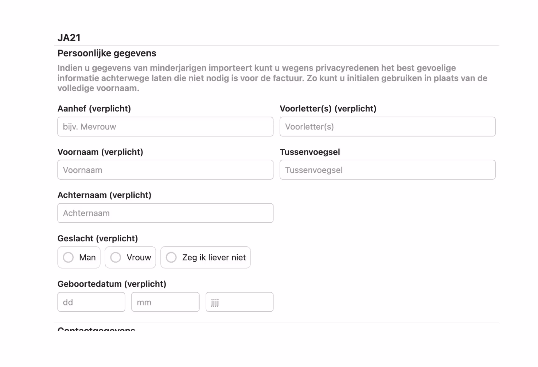538x367 pixels.
Task: Click the Achternaam text input box
Action: (165, 213)
